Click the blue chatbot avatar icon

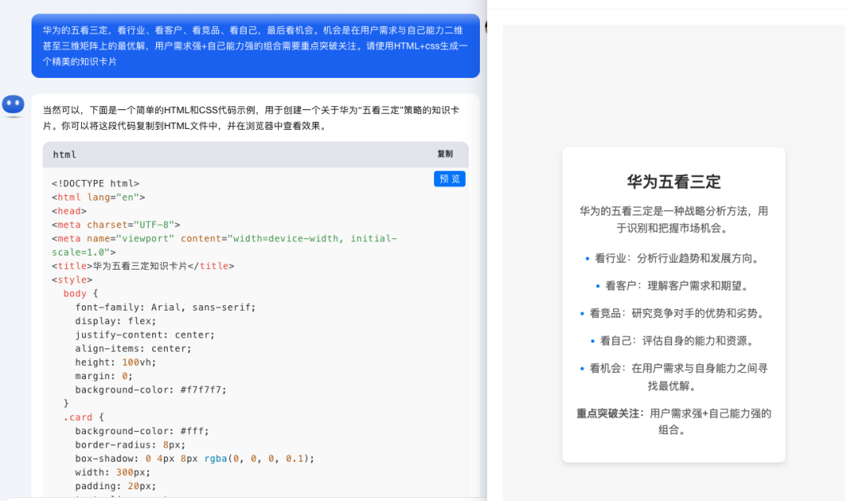(x=13, y=105)
